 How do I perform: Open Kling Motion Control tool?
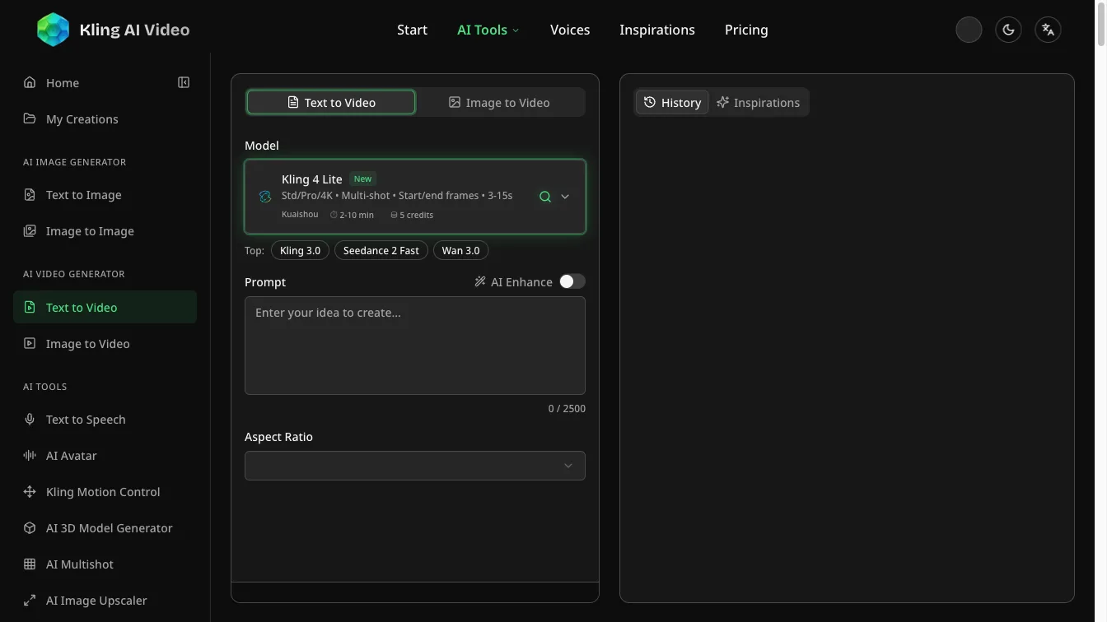coord(105,492)
